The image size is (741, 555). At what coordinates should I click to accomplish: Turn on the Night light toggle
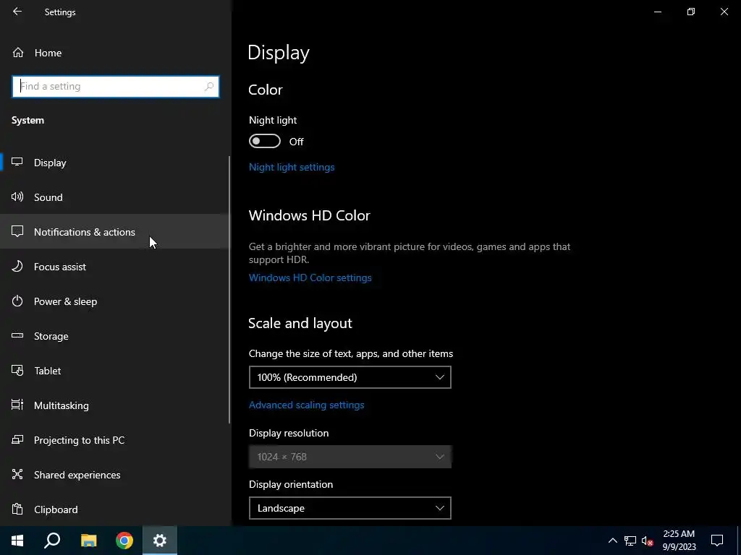tap(265, 141)
